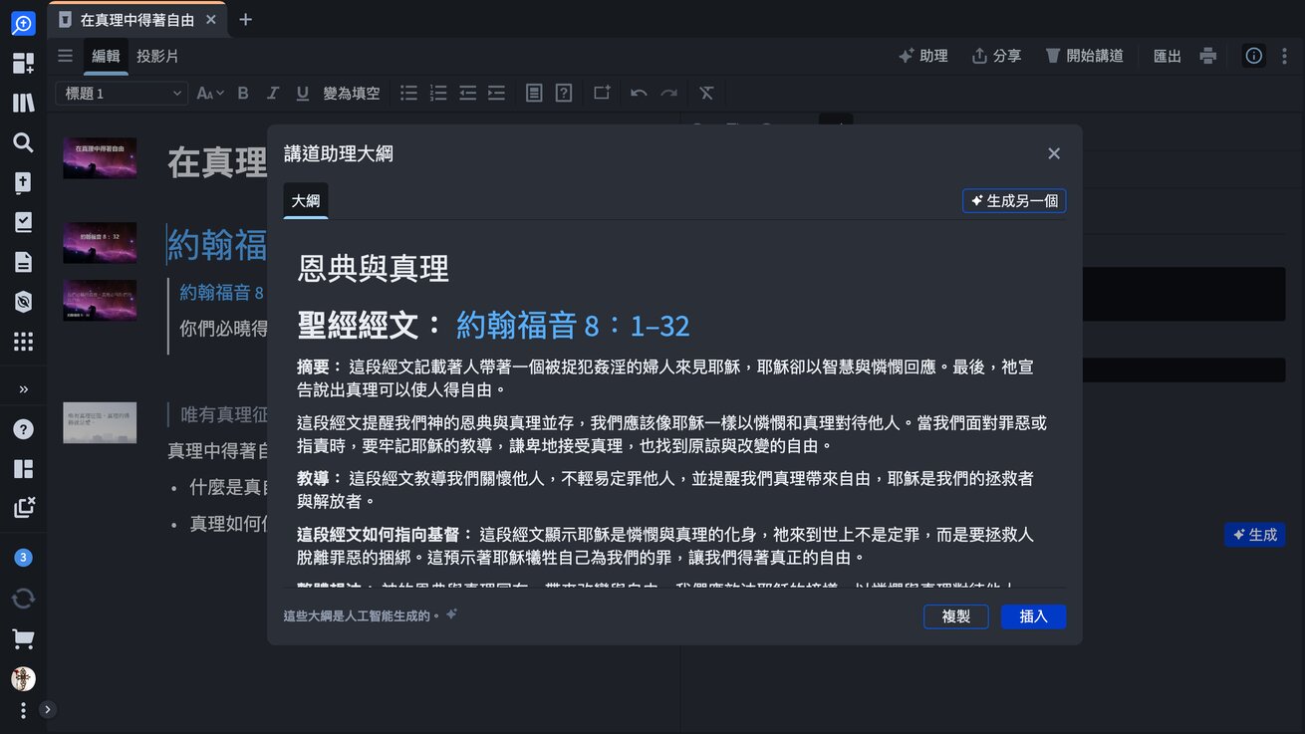
Task: Open the font size dropdown
Action: click(209, 93)
